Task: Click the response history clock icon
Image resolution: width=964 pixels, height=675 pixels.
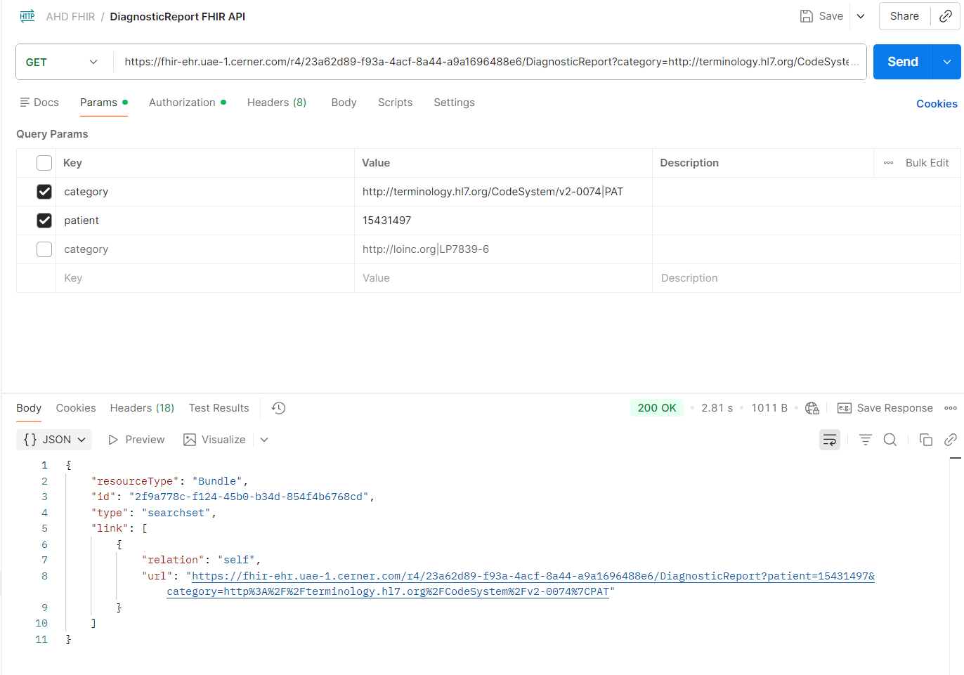Action: pyautogui.click(x=278, y=408)
